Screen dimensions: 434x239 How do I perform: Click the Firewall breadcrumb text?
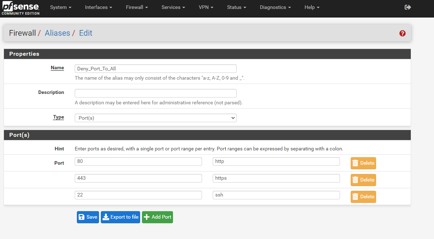(23, 33)
